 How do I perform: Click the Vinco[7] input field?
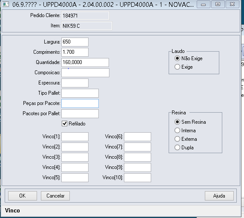pos(138,147)
